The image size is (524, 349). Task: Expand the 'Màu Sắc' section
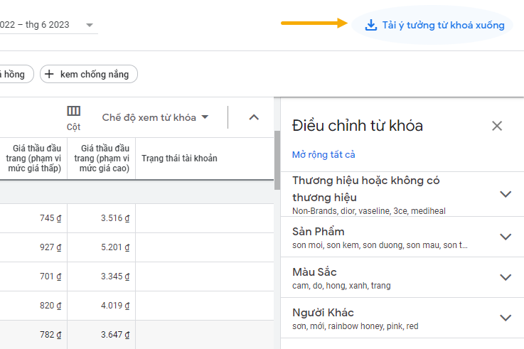[506, 277]
